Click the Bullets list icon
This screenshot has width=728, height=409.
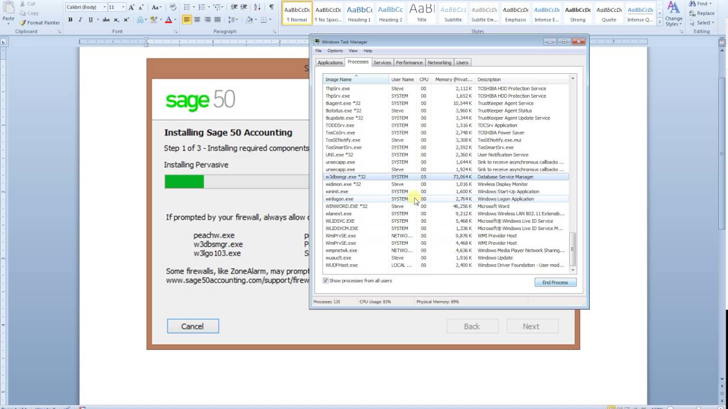(x=188, y=7)
